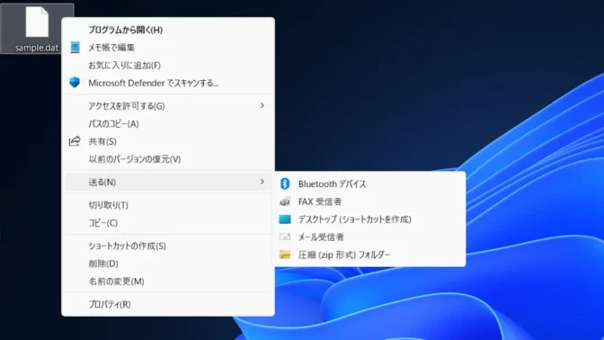Choose メモ帳で編集 from the context menu

(x=168, y=48)
